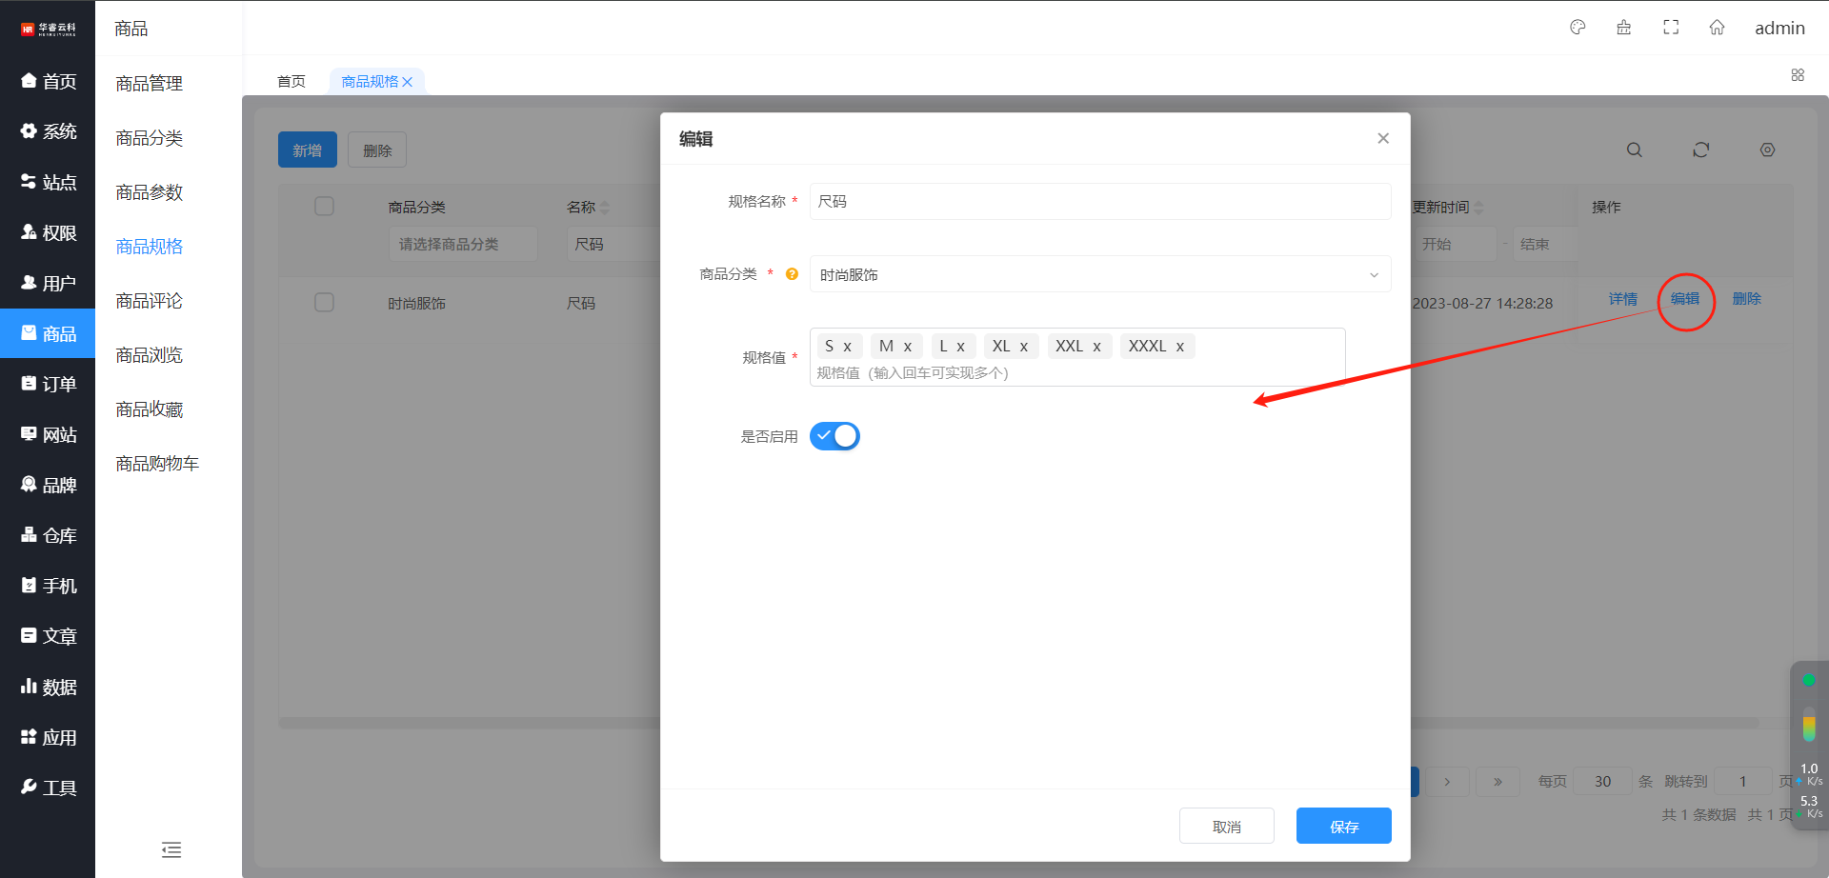Enter fullscreen mode via top icon
Image resolution: width=1829 pixels, height=878 pixels.
[x=1671, y=28]
